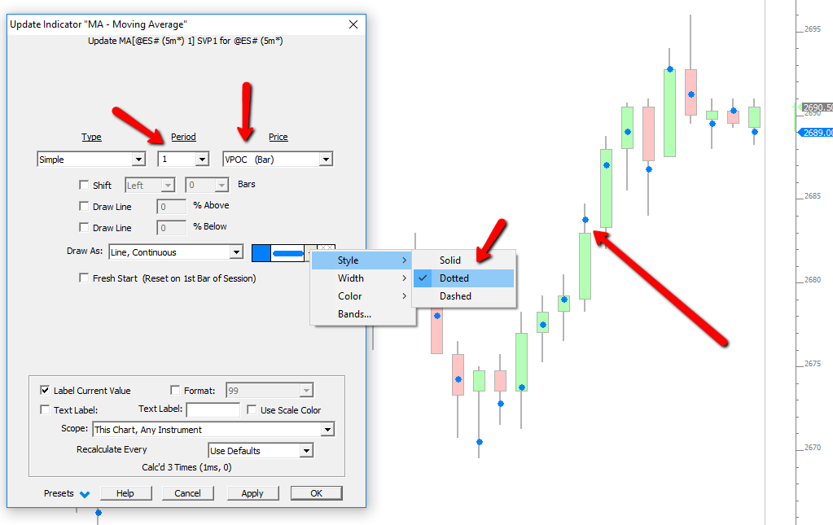The height and width of the screenshot is (525, 833).
Task: Click the Type column header label
Action: pos(91,137)
